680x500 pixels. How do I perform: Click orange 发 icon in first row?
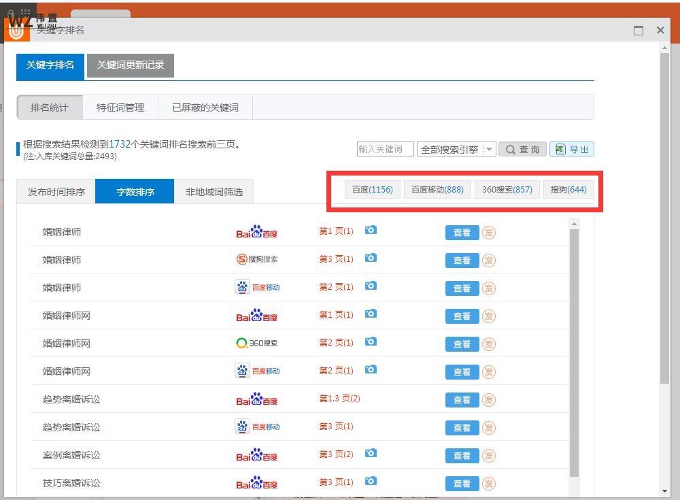[x=489, y=233]
